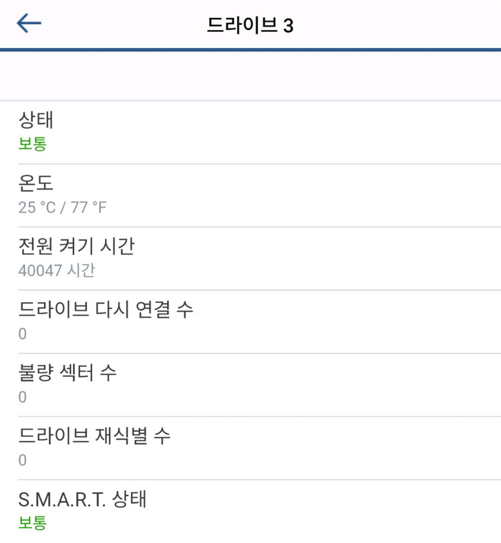Tap the 0 under 불량 섹터 수
This screenshot has width=501, height=543.
[x=23, y=397]
